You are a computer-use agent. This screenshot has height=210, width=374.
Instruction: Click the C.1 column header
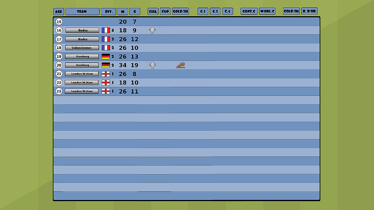click(203, 12)
